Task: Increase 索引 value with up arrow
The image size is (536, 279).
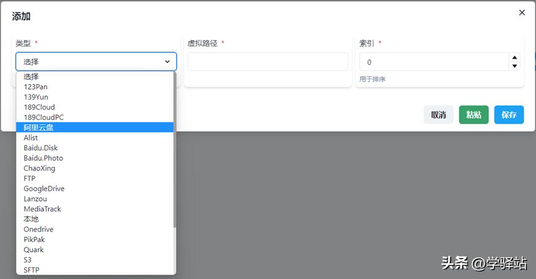Action: (514, 58)
